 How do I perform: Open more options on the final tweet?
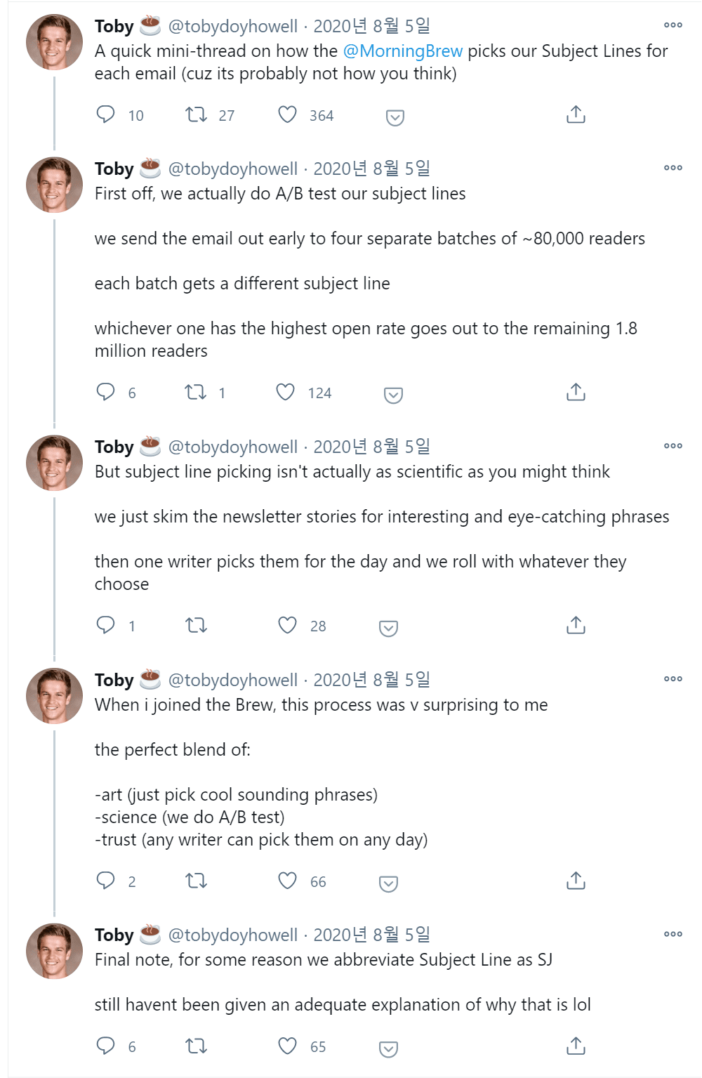pyautogui.click(x=673, y=934)
